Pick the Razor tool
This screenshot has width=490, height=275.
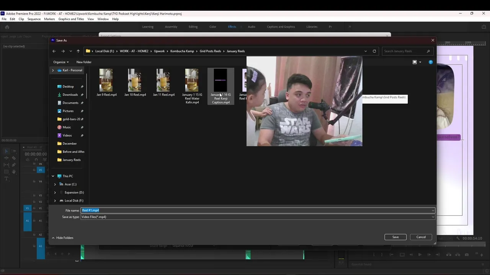pyautogui.click(x=14, y=158)
